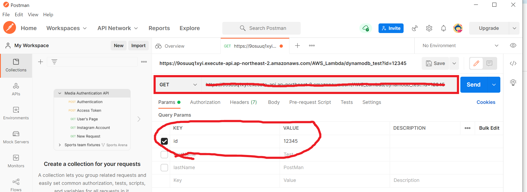
Task: Switch to pencil edit mode icon
Action: click(476, 63)
